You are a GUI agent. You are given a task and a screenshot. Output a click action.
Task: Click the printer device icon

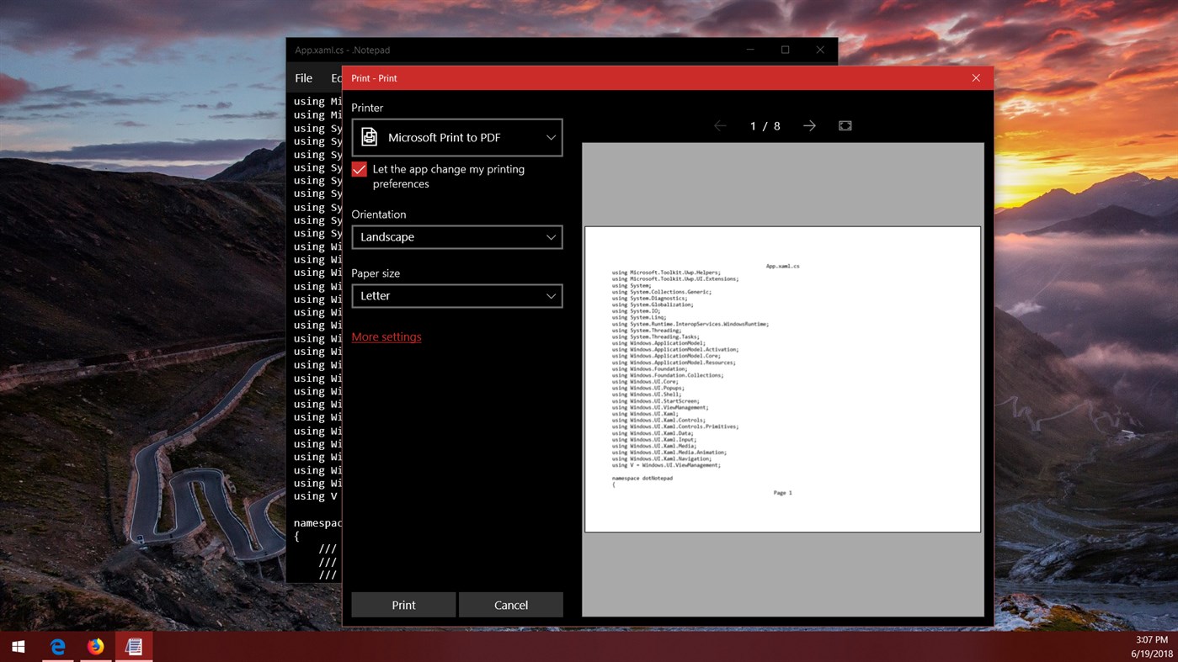click(x=368, y=135)
